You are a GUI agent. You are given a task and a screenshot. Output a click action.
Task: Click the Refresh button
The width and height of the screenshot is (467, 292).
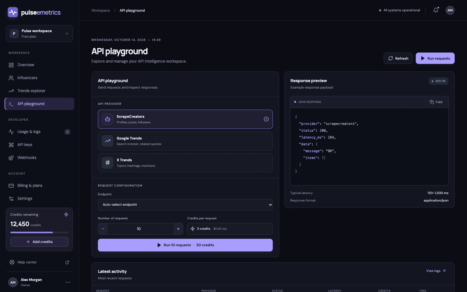[398, 58]
